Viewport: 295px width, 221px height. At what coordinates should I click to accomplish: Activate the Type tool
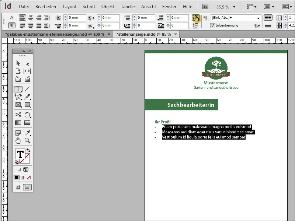pos(18,89)
